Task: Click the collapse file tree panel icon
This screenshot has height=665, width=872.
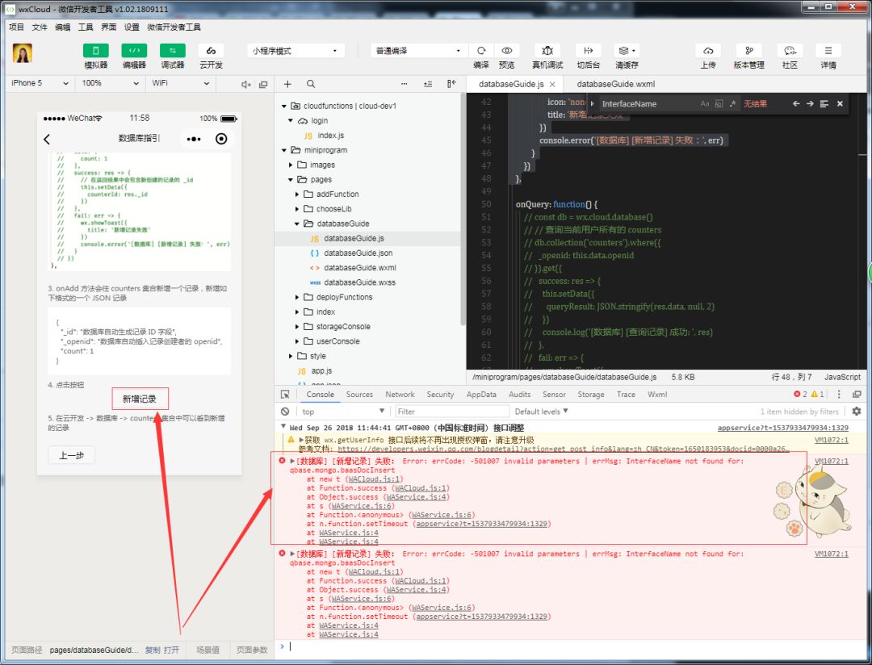Action: pyautogui.click(x=451, y=83)
